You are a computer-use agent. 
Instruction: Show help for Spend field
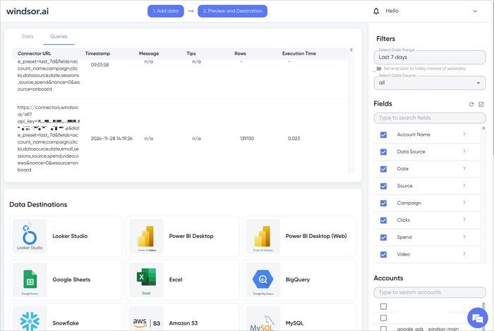pyautogui.click(x=464, y=237)
